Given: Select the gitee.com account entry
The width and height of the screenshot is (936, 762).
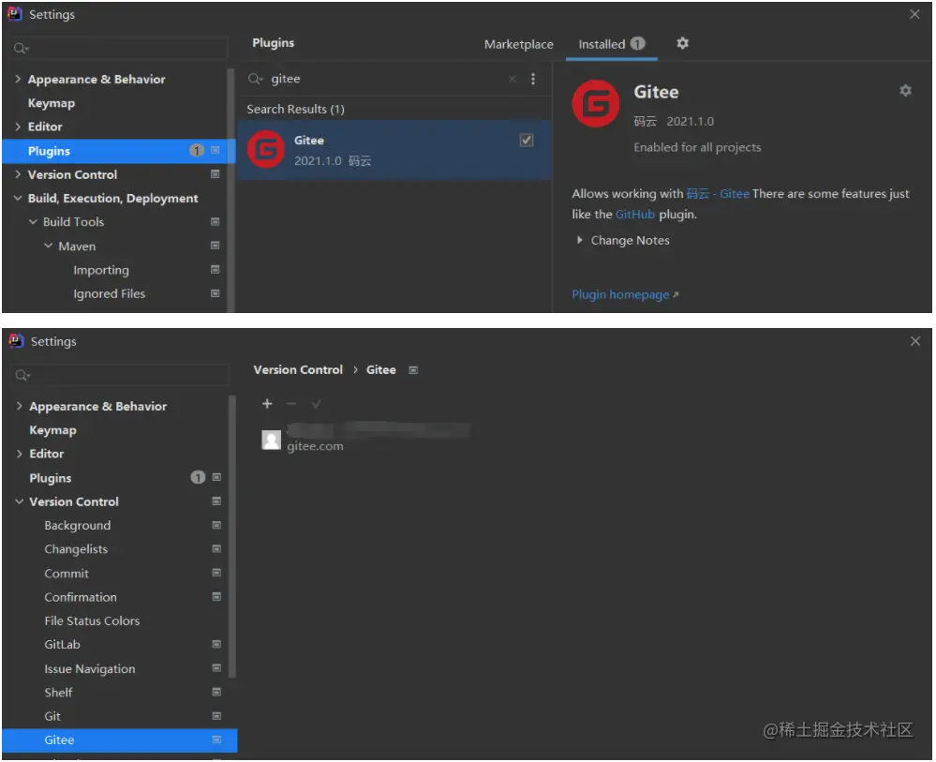Looking at the screenshot, I should coord(366,439).
